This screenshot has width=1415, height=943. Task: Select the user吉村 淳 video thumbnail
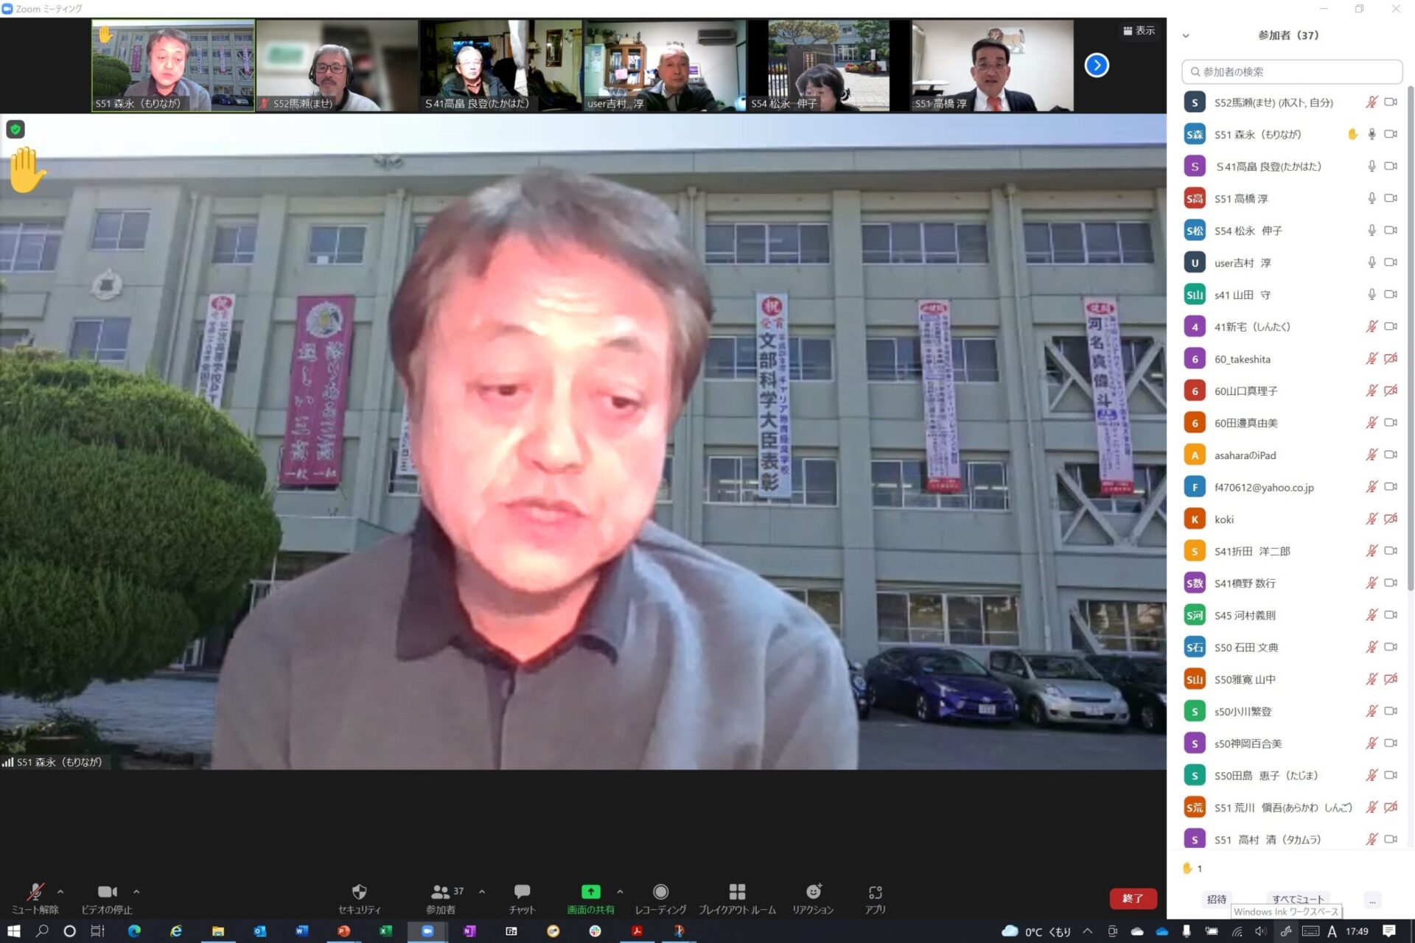(665, 66)
